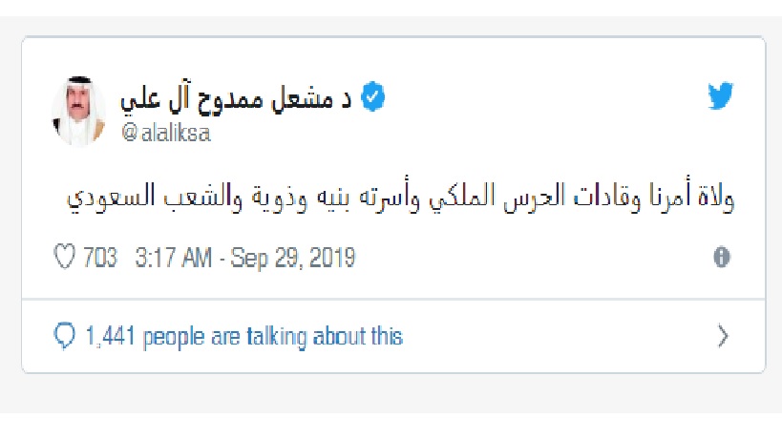782x439 pixels.
Task: Open the 3:17 AM timestamp link
Action: pyautogui.click(x=173, y=258)
